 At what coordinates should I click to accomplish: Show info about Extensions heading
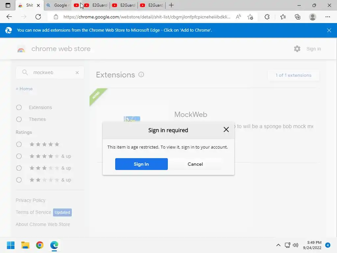(x=141, y=75)
